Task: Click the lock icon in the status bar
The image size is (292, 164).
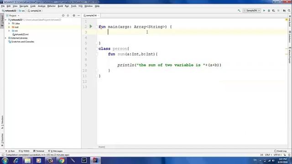Action: 285,155
